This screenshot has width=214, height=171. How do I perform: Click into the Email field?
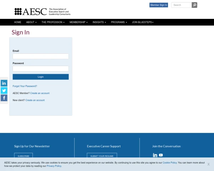41,56
